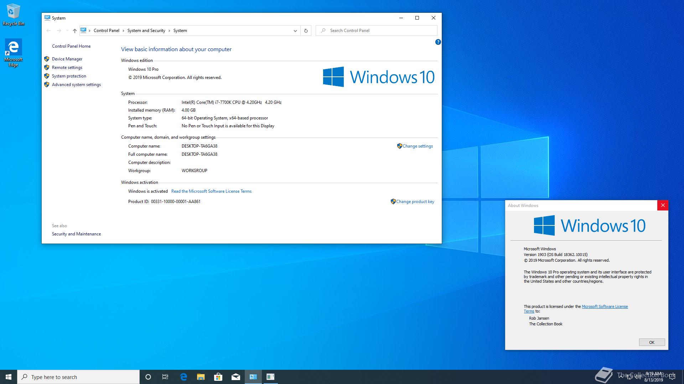Launch Edge from the taskbar

click(x=183, y=377)
